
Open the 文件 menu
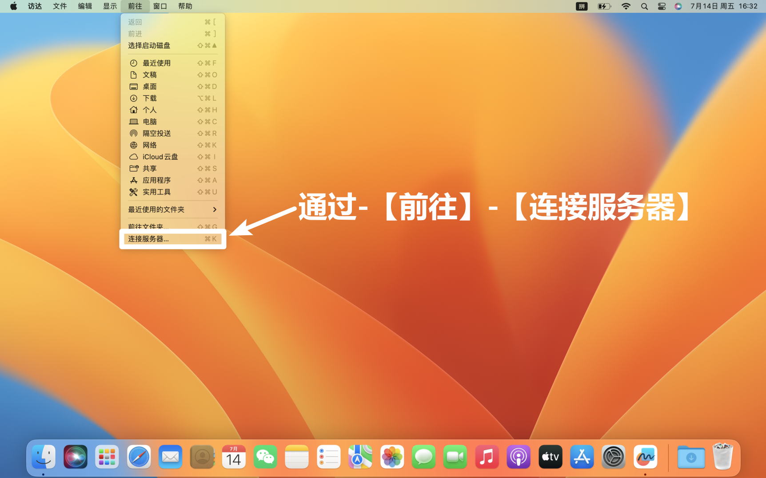[60, 6]
